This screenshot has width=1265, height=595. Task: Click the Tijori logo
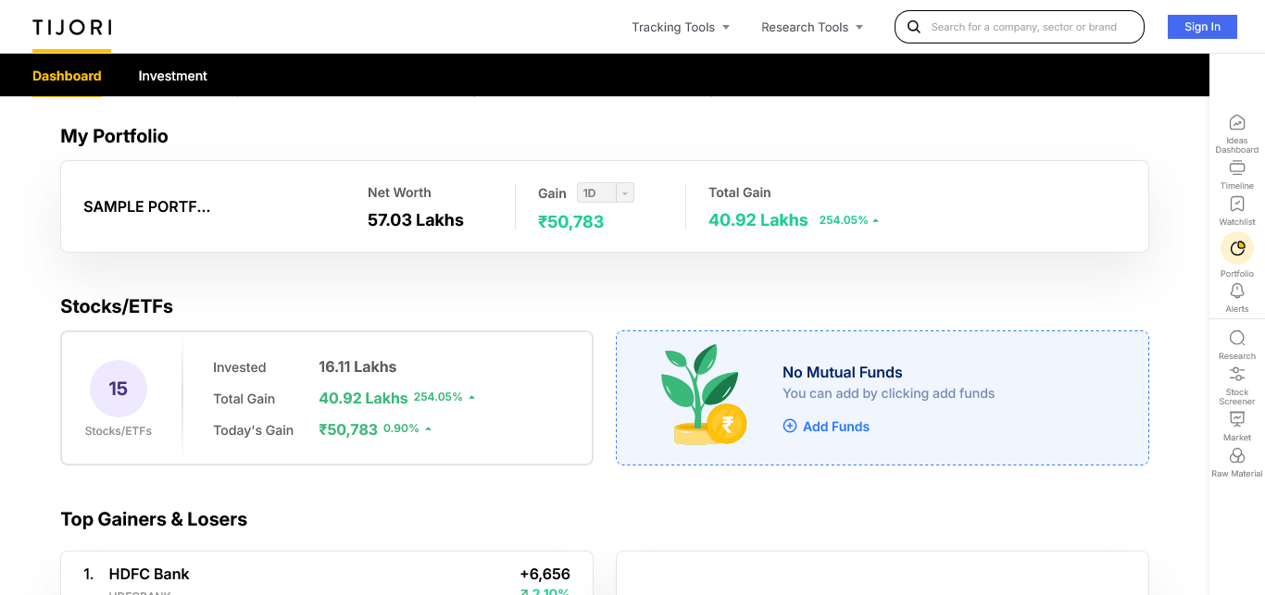point(72,28)
